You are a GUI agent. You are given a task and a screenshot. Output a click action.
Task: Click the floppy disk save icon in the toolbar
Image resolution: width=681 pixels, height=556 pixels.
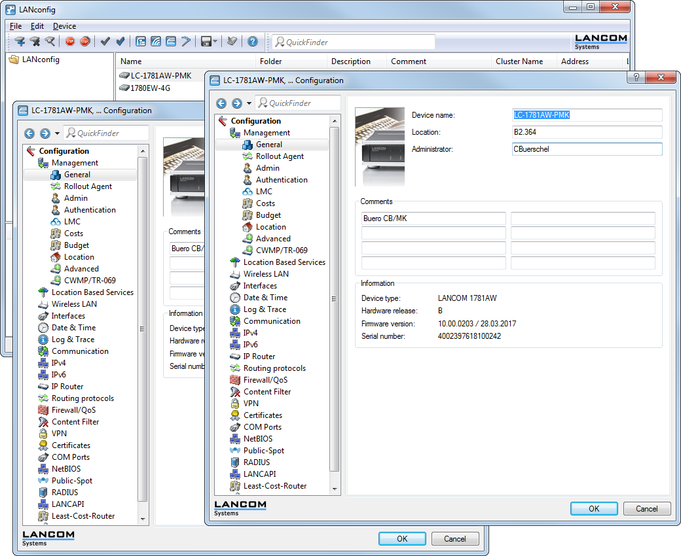[x=205, y=41]
